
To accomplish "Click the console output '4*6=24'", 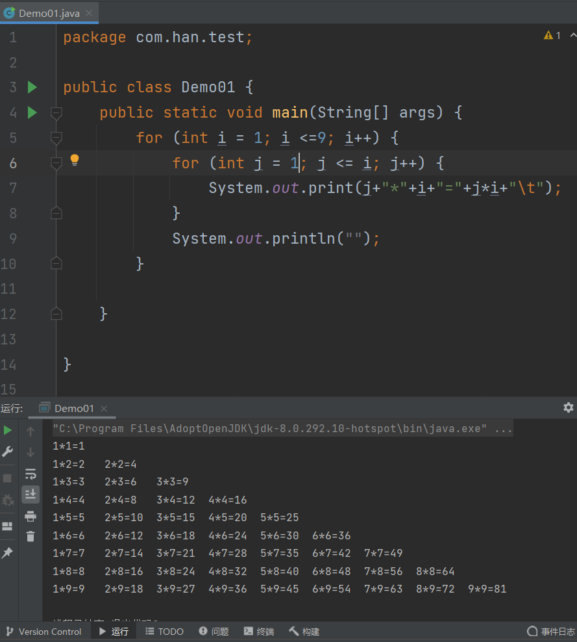I will tap(227, 535).
